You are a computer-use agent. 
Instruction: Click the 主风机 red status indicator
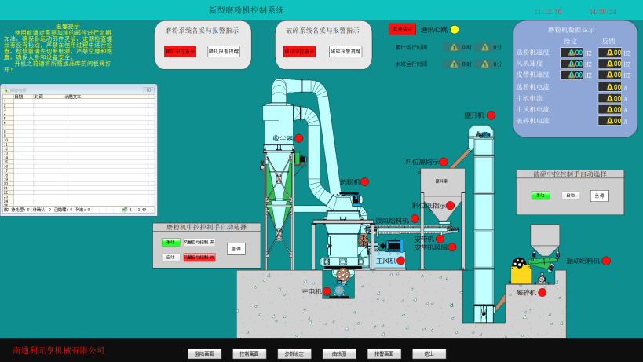[400, 261]
